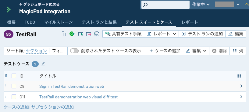The height and width of the screenshot is (112, 249).
Task: Switch to the TODO tab
Action: point(30,22)
